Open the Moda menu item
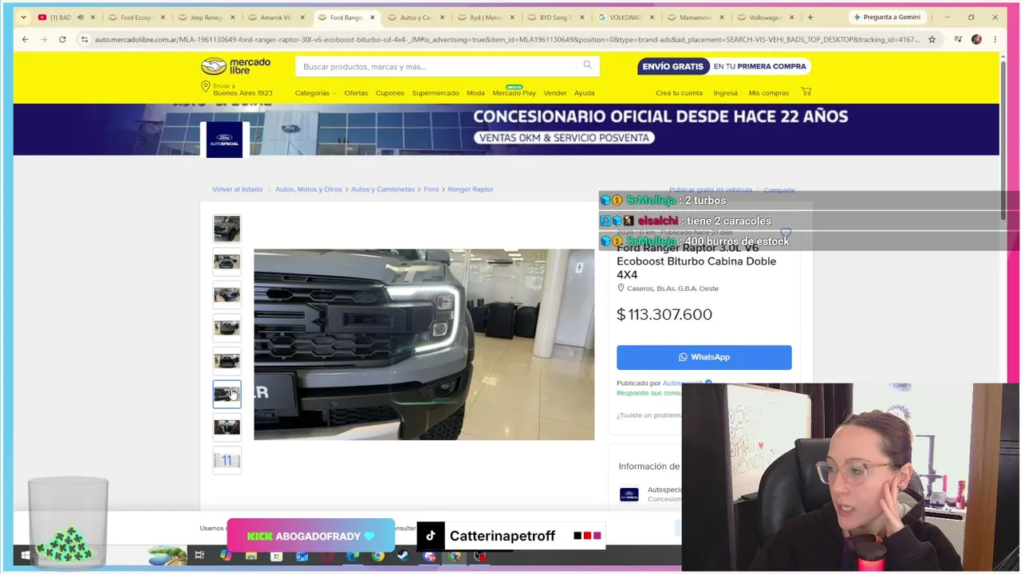Viewport: 1021px width, 574px height. pyautogui.click(x=475, y=93)
